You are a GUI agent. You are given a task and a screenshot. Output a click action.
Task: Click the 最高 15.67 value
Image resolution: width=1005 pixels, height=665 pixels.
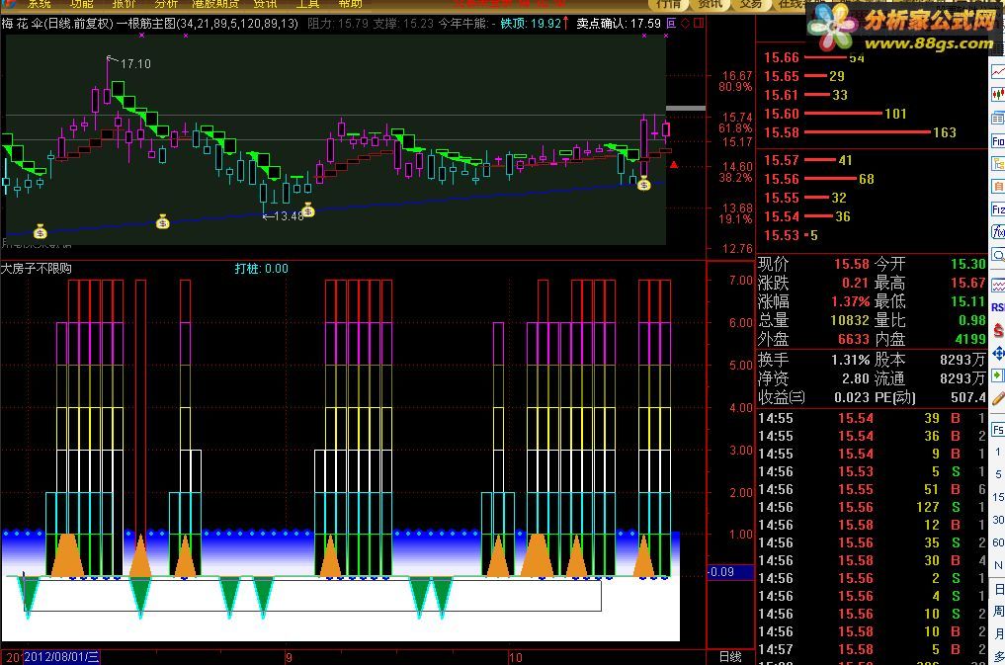click(x=967, y=283)
